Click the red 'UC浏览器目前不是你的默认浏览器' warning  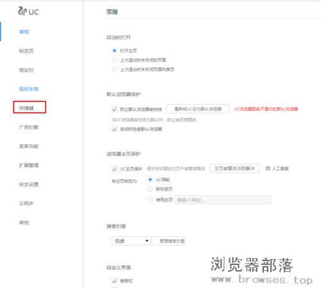[266, 109]
